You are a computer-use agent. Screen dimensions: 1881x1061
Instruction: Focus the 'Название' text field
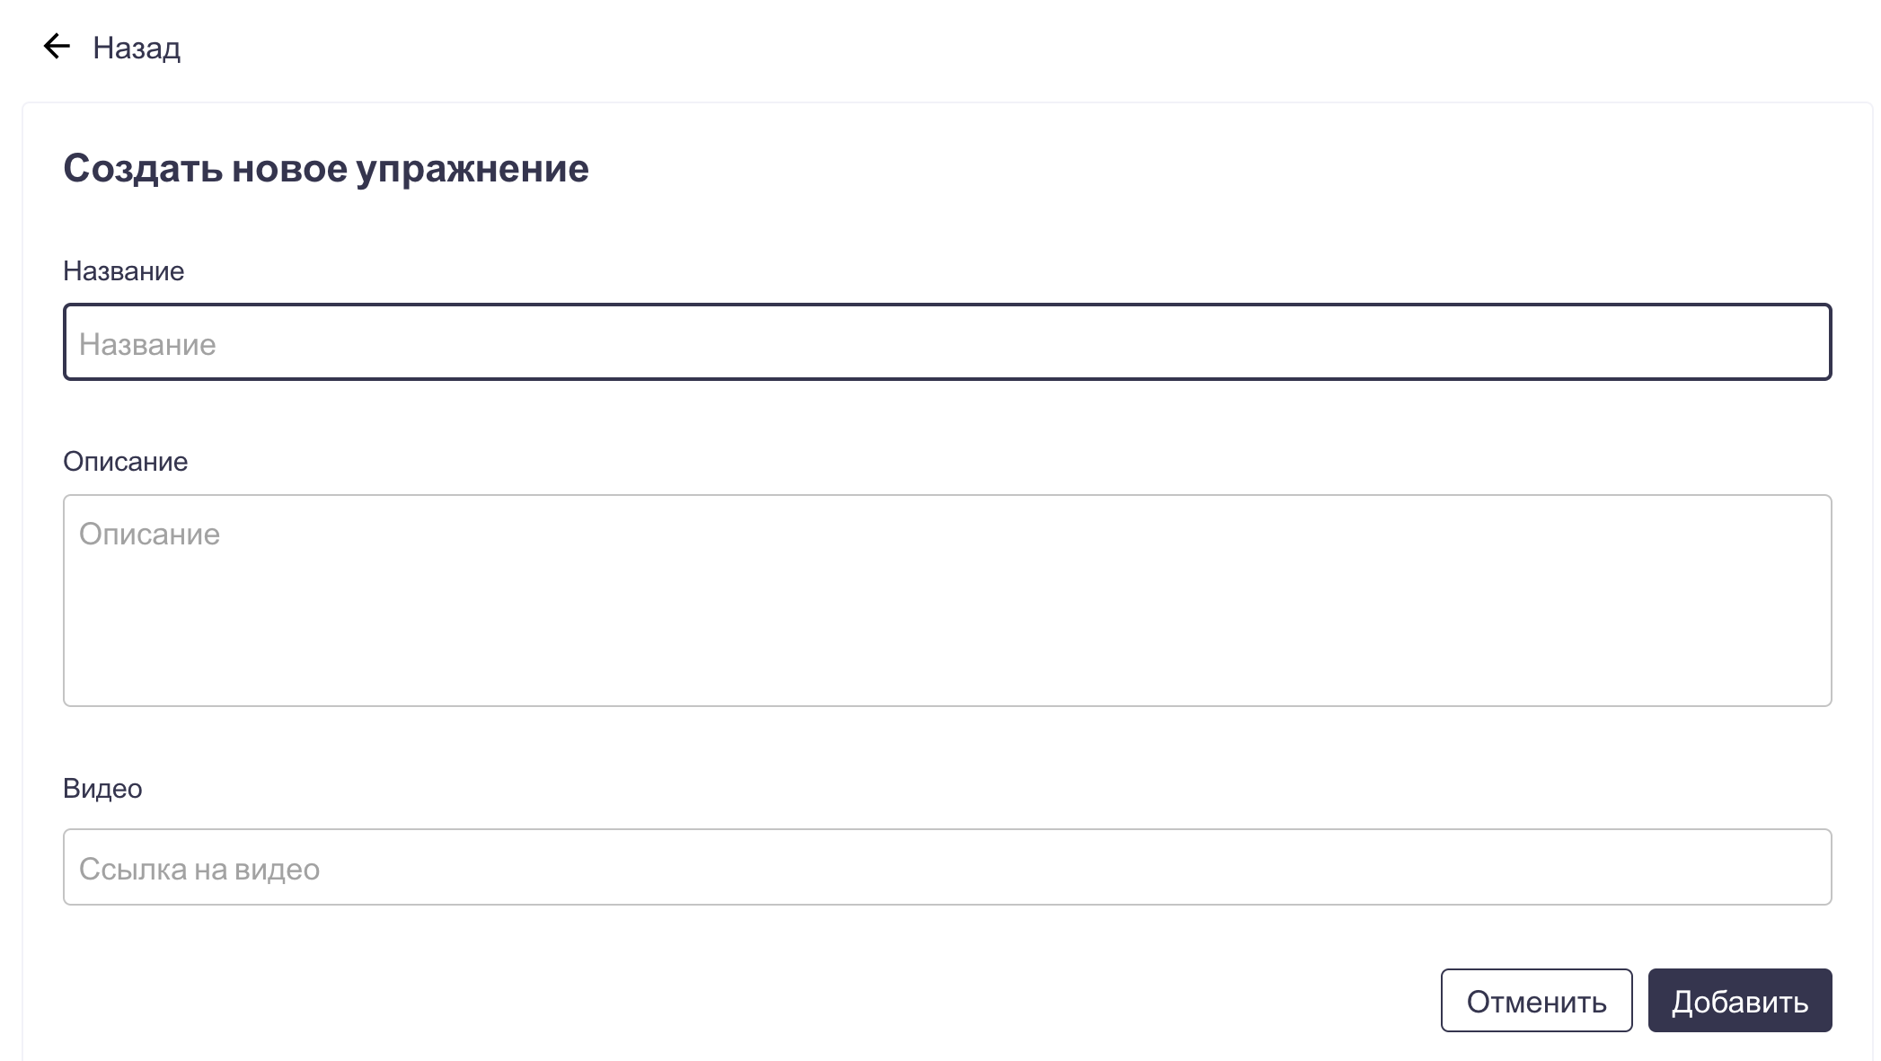tap(947, 342)
